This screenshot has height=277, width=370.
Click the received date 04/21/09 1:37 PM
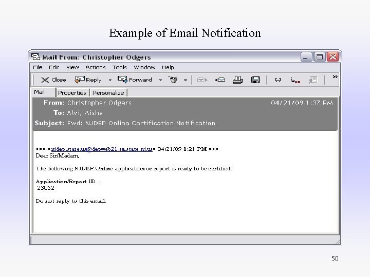tap(302, 103)
